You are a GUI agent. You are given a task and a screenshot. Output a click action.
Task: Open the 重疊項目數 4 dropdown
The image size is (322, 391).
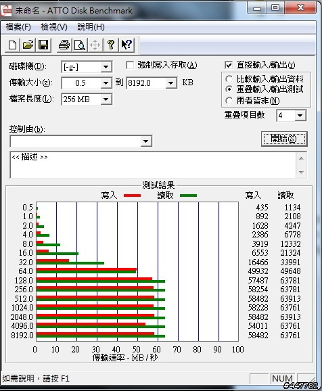300,116
